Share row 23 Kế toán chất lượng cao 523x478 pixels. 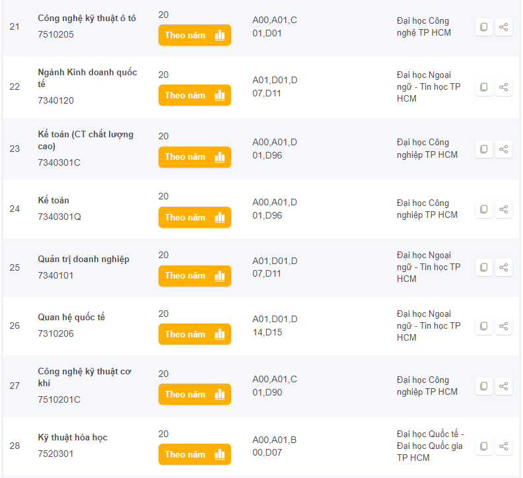click(504, 149)
